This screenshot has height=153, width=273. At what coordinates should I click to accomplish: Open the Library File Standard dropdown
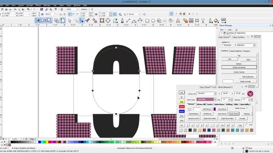215,93
